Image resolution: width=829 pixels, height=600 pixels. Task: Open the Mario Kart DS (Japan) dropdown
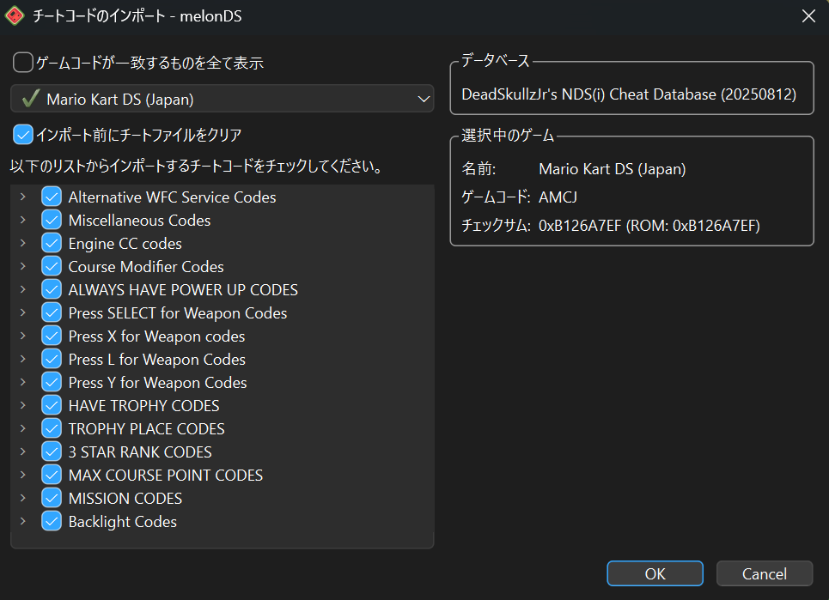coord(222,99)
